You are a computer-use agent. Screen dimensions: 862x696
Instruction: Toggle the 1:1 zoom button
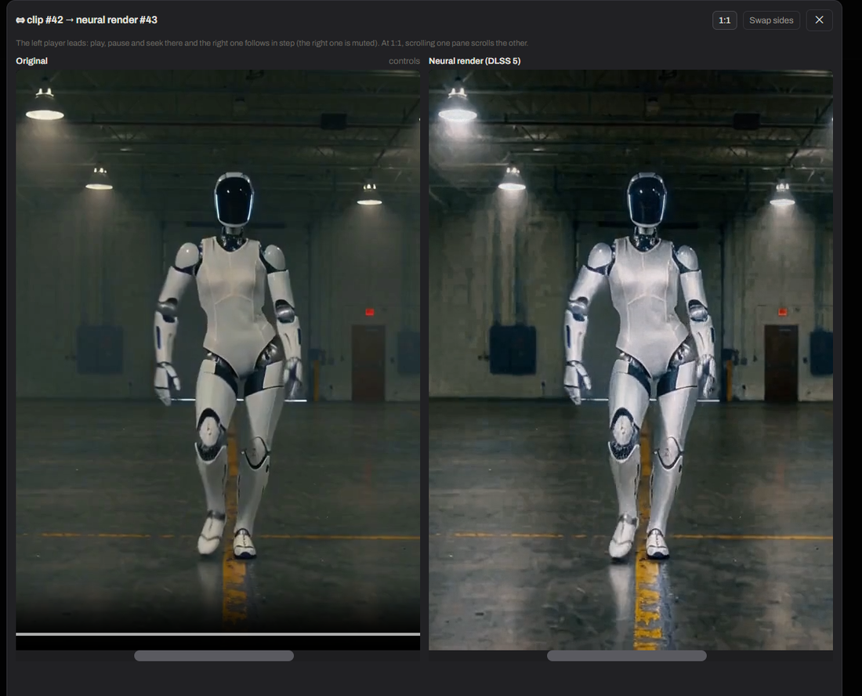click(x=725, y=20)
